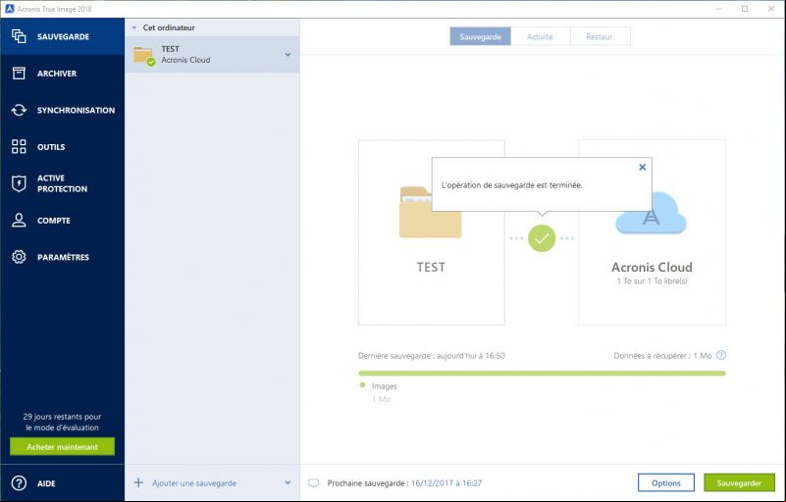The width and height of the screenshot is (786, 502).
Task: Open the Paramètres gear icon
Action: [19, 257]
